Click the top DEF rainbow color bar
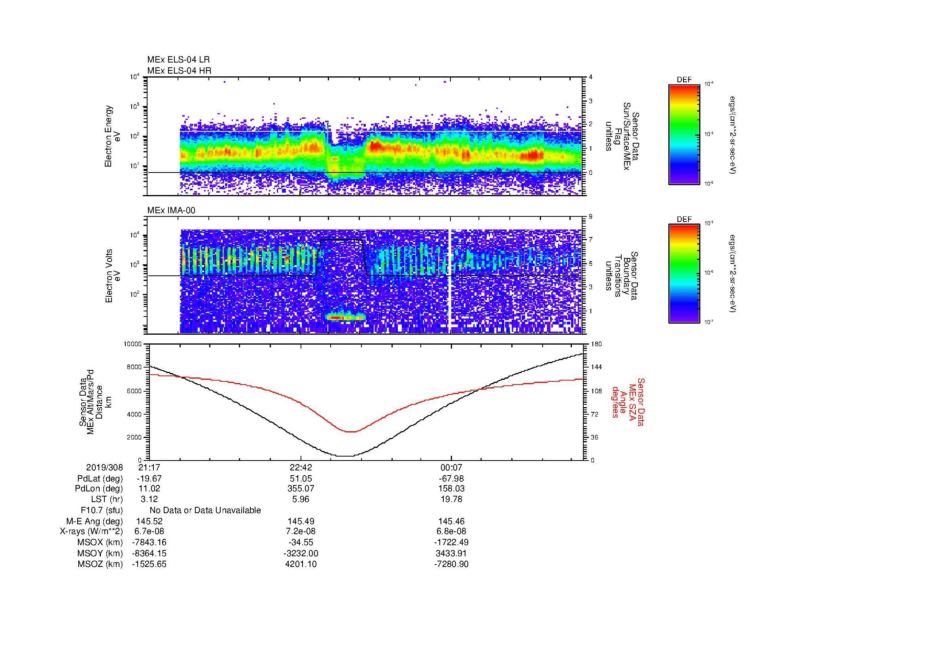Image resolution: width=925 pixels, height=654 pixels. tap(684, 134)
